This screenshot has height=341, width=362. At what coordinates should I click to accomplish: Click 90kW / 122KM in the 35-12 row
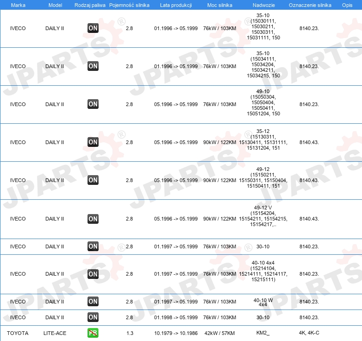coord(219,142)
